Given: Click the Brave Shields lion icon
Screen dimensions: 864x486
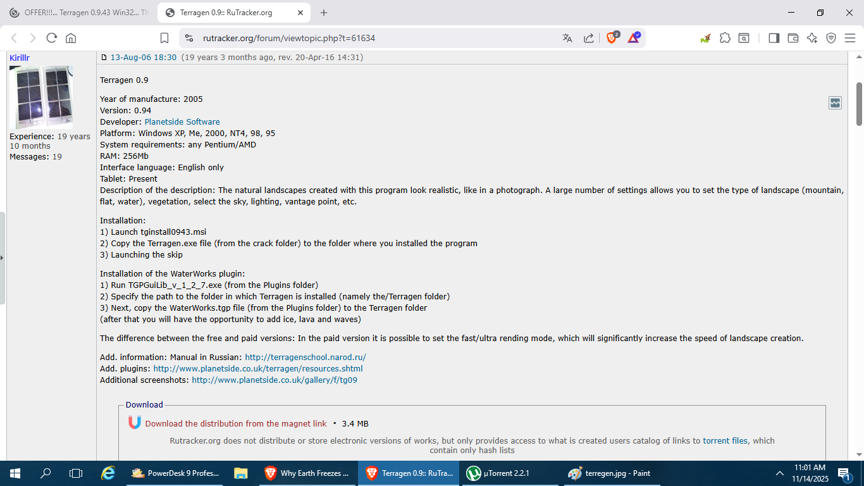Looking at the screenshot, I should click(x=612, y=38).
